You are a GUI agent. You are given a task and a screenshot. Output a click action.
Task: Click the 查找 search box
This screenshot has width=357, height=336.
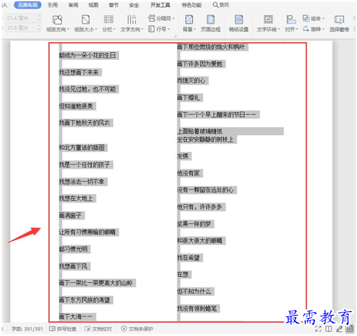click(221, 5)
